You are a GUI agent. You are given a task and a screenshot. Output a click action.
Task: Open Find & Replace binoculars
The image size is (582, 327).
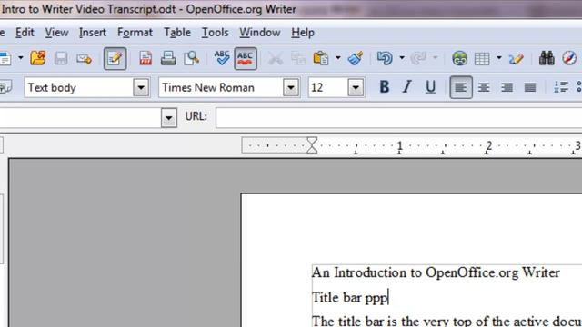(x=547, y=58)
